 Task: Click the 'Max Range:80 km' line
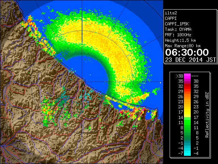(183, 46)
